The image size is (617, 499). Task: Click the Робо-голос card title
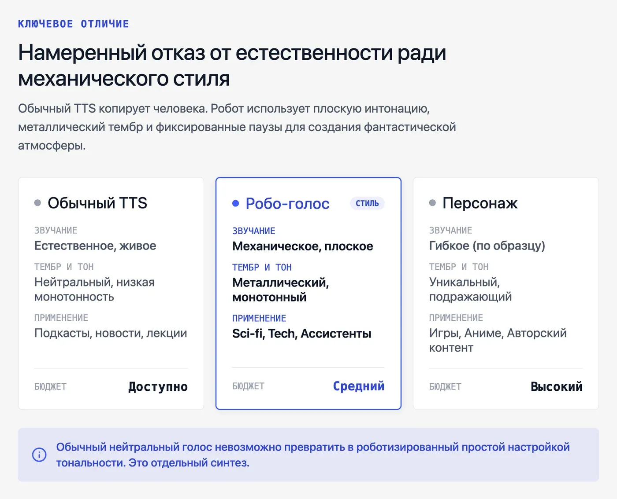point(287,203)
